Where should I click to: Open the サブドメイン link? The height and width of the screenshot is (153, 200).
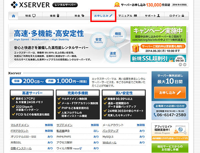tap(64, 125)
